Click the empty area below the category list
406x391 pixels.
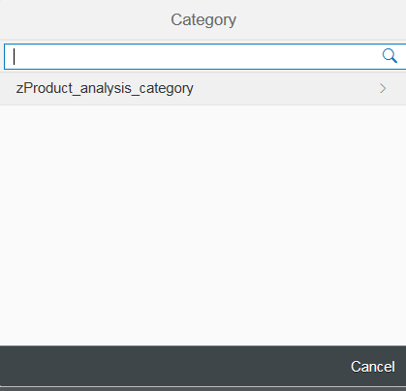203,226
